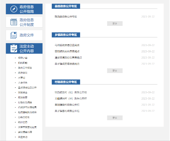Click the list icon beside 政府信息公开制度
The height and width of the screenshot is (141, 170).
pos(14,22)
